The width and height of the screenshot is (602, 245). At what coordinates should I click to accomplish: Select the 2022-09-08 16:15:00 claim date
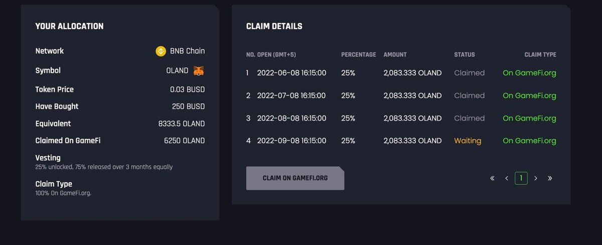tap(291, 141)
